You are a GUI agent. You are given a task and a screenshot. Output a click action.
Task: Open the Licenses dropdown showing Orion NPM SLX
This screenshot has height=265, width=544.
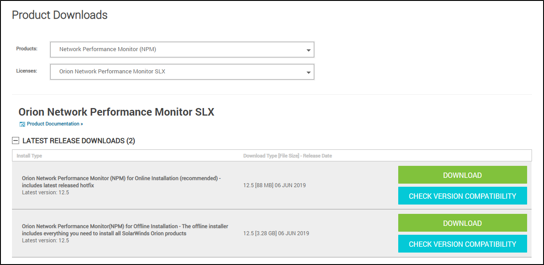(x=182, y=72)
